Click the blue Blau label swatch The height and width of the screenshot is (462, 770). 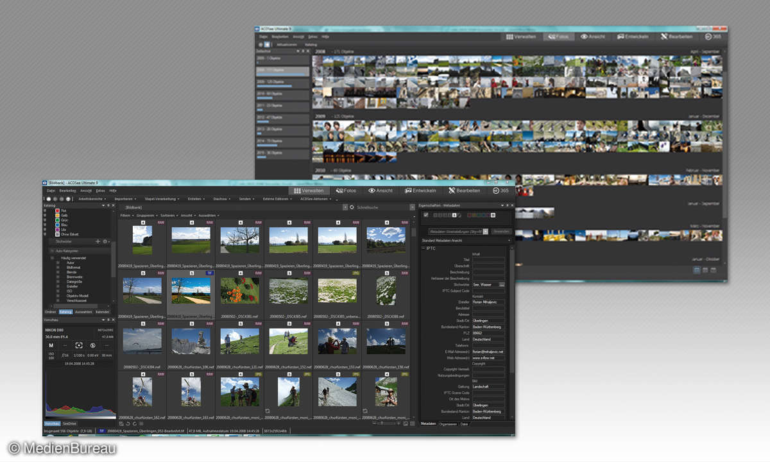tap(57, 225)
